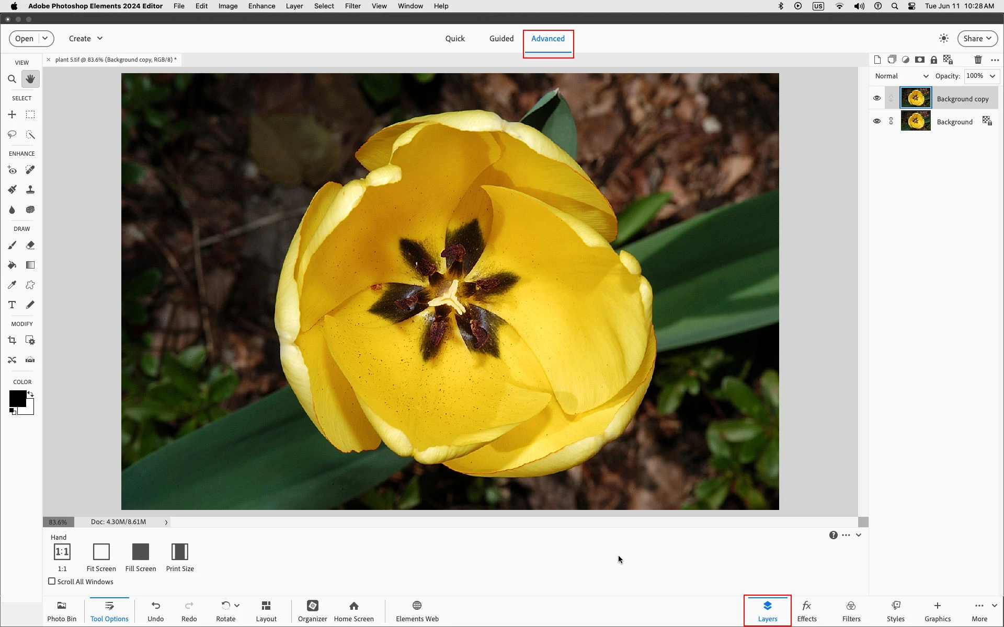1004x627 pixels.
Task: Select the Clone Stamp tool
Action: (30, 190)
